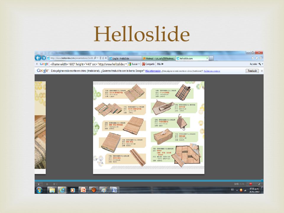
Task: Click the presentation progress bar
Action: click(x=149, y=180)
